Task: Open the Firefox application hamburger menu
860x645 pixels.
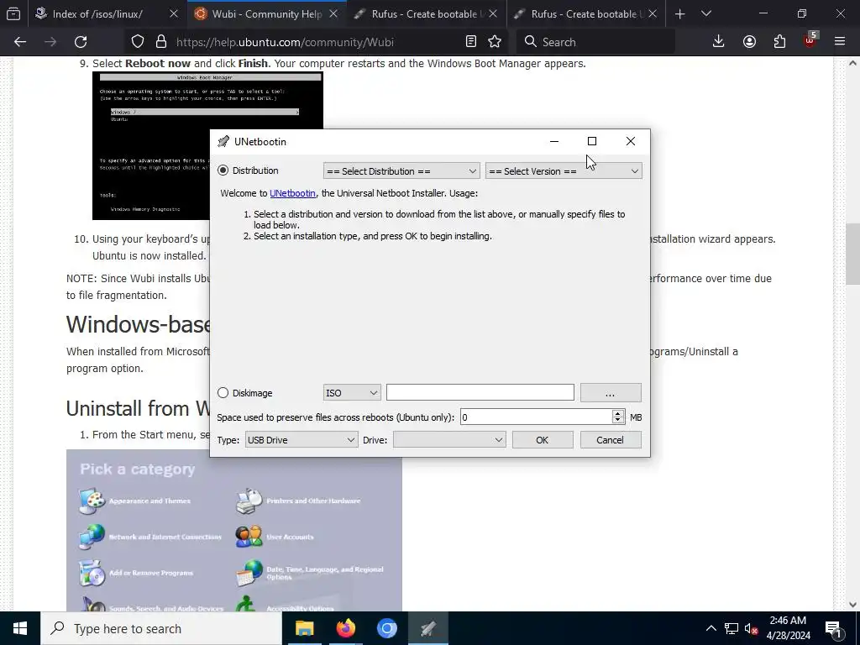Action: tap(840, 42)
